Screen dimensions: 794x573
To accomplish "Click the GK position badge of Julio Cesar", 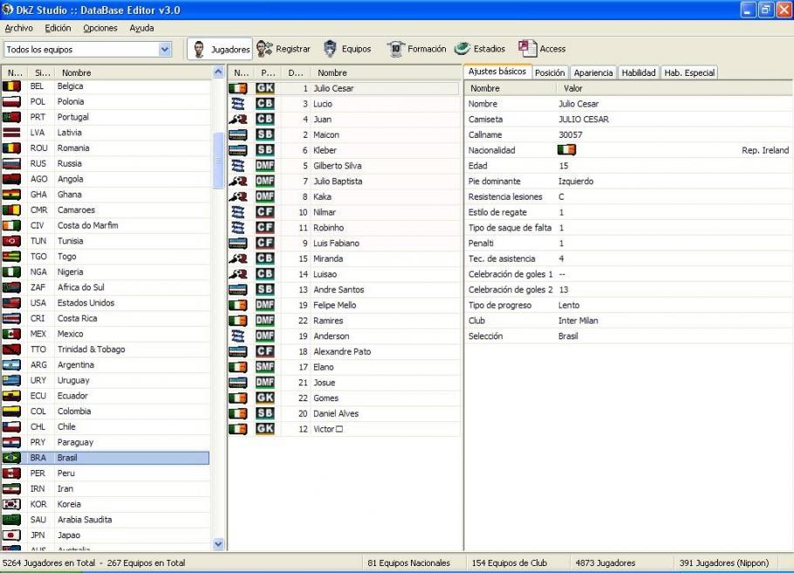I will (x=265, y=88).
